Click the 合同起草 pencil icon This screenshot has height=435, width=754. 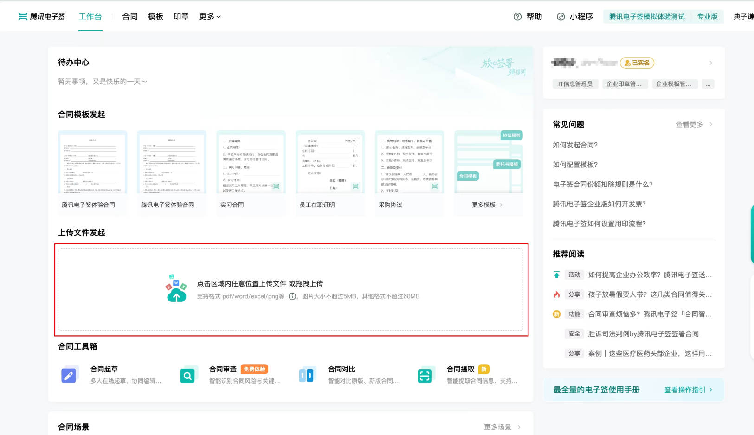69,375
